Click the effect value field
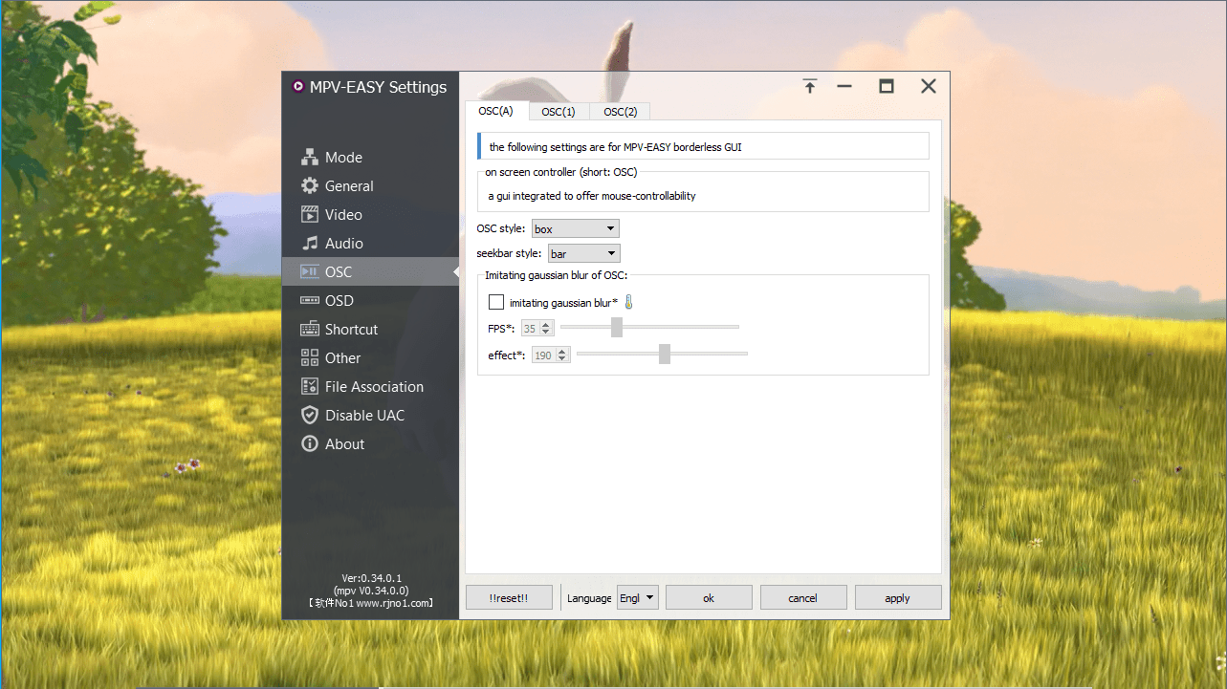The height and width of the screenshot is (689, 1227). (x=542, y=355)
